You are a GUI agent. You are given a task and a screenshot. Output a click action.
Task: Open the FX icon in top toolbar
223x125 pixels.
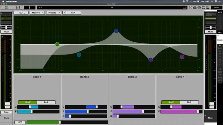pyautogui.click(x=191, y=8)
